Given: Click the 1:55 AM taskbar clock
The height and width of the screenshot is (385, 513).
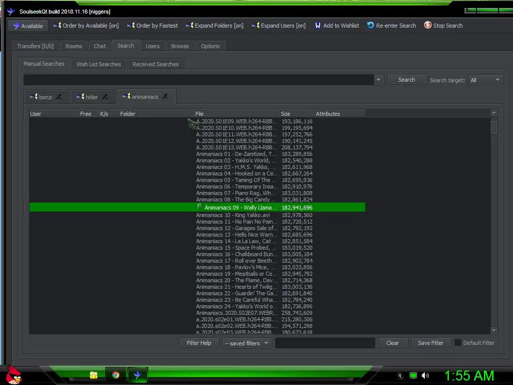Looking at the screenshot, I should (469, 375).
